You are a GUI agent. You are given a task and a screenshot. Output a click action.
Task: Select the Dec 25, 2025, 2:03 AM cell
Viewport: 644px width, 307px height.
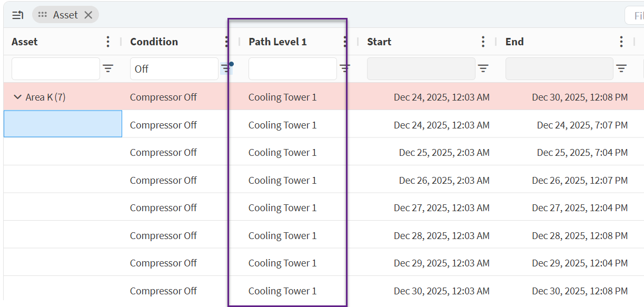point(444,153)
